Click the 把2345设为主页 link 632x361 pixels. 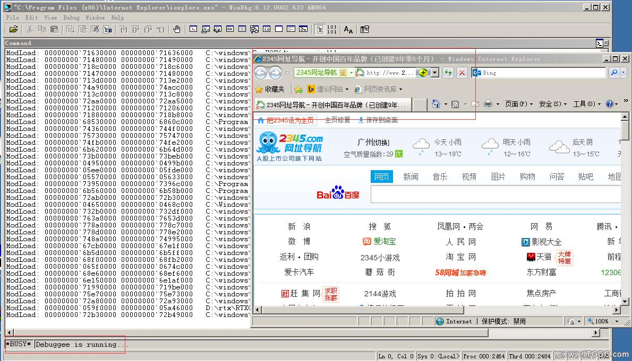[286, 120]
